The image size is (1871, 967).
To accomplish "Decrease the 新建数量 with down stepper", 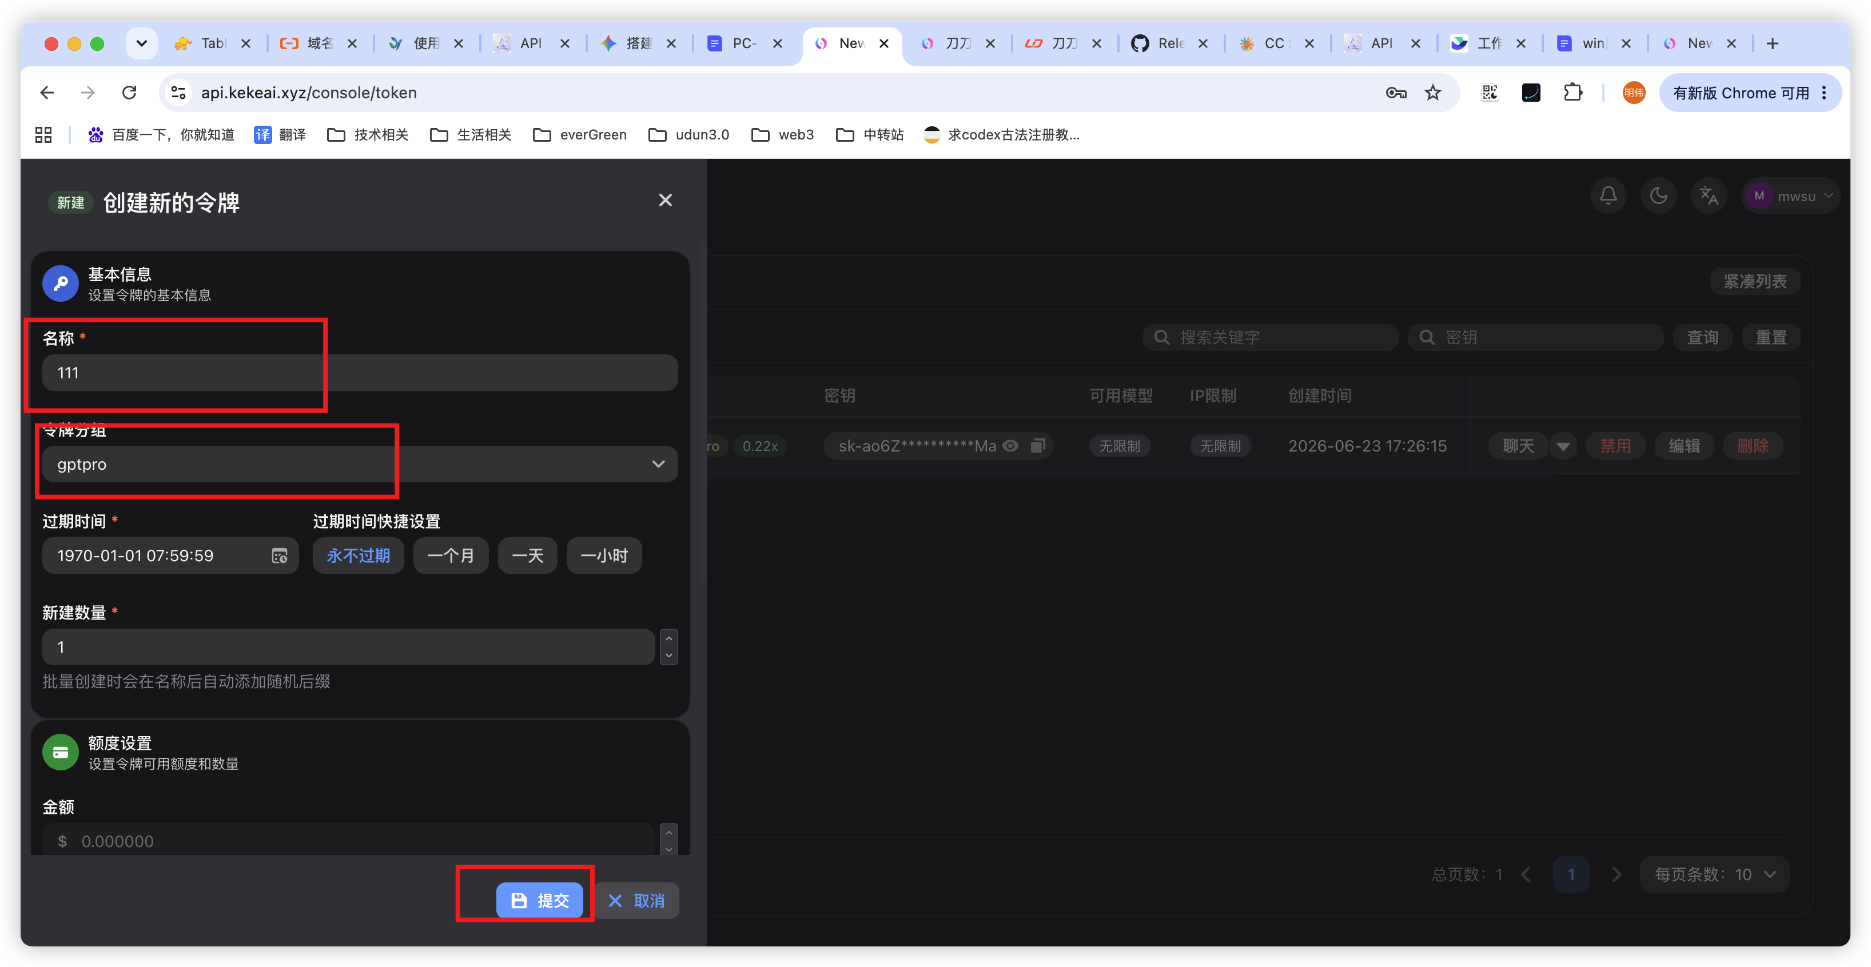I will (669, 656).
